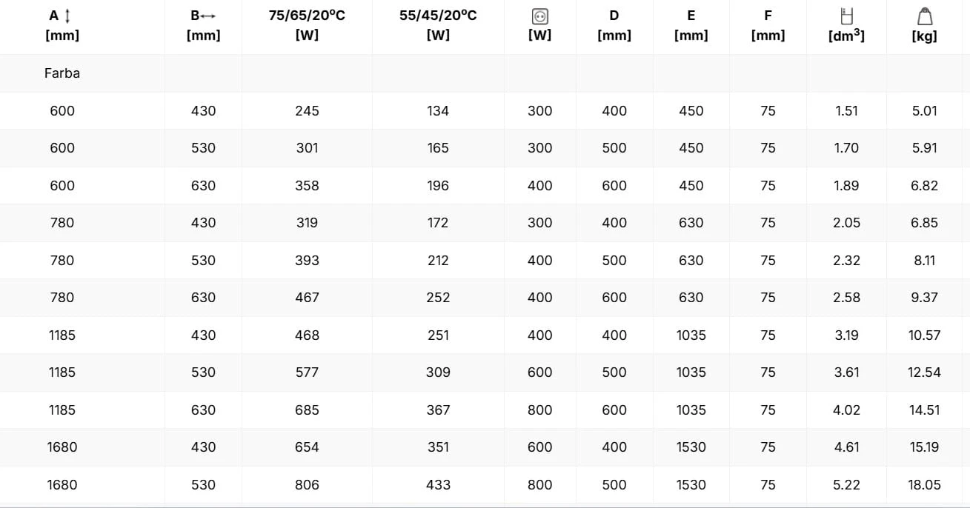Image resolution: width=970 pixels, height=508 pixels.
Task: Click the vertical height arrow icon beside A
Action: coord(69,16)
